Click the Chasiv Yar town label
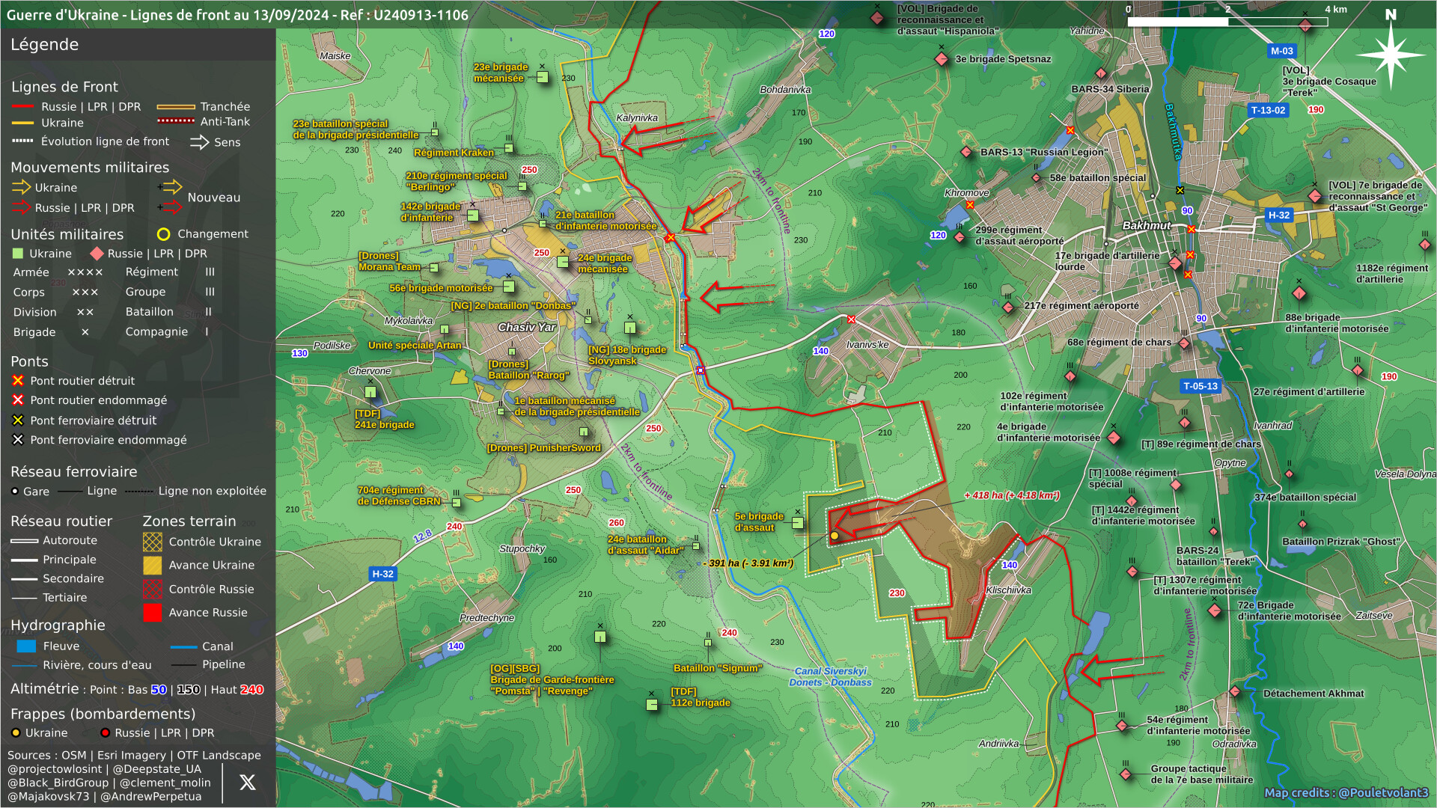This screenshot has width=1437, height=808. coord(526,327)
